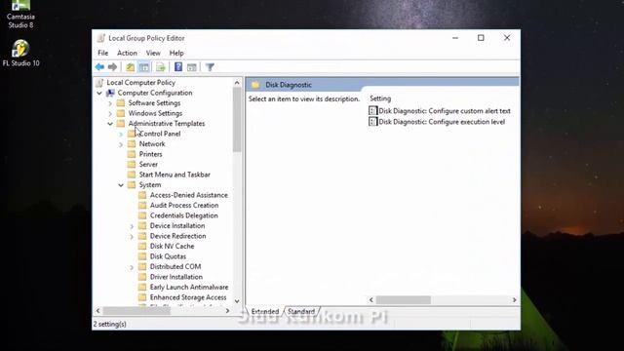
Task: Click the Local Computer Policy root icon
Action: pyautogui.click(x=99, y=83)
